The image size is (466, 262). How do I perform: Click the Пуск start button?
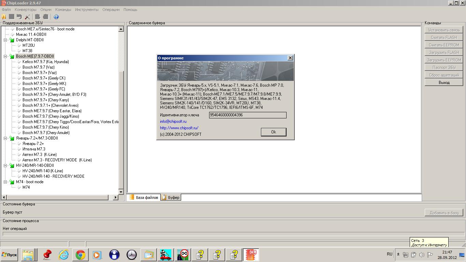[x=10, y=255]
